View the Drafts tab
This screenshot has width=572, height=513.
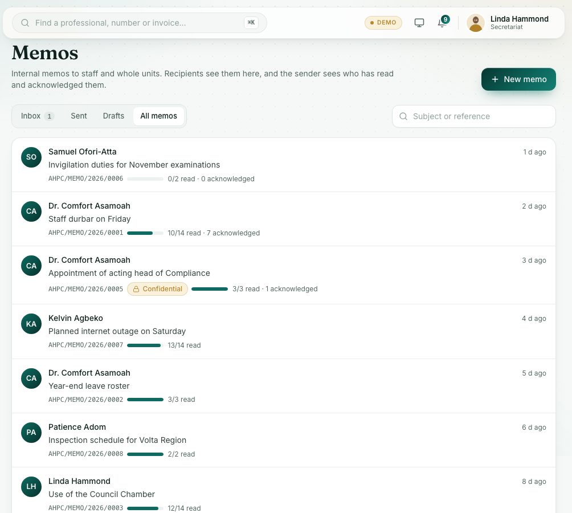click(x=113, y=116)
